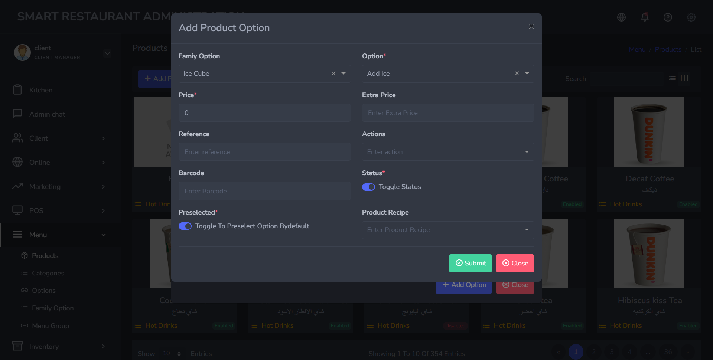The image size is (713, 360).
Task: Go to pagination page 36
Action: point(668,352)
